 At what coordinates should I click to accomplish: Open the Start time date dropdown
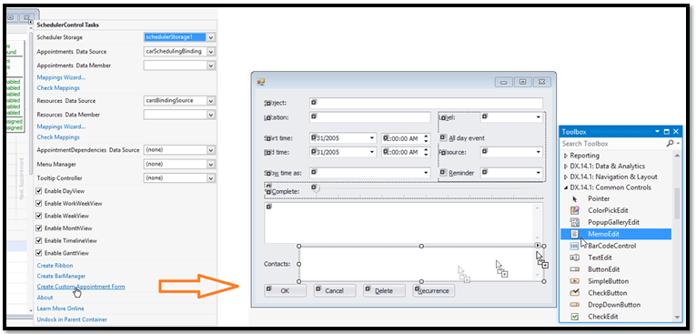372,138
